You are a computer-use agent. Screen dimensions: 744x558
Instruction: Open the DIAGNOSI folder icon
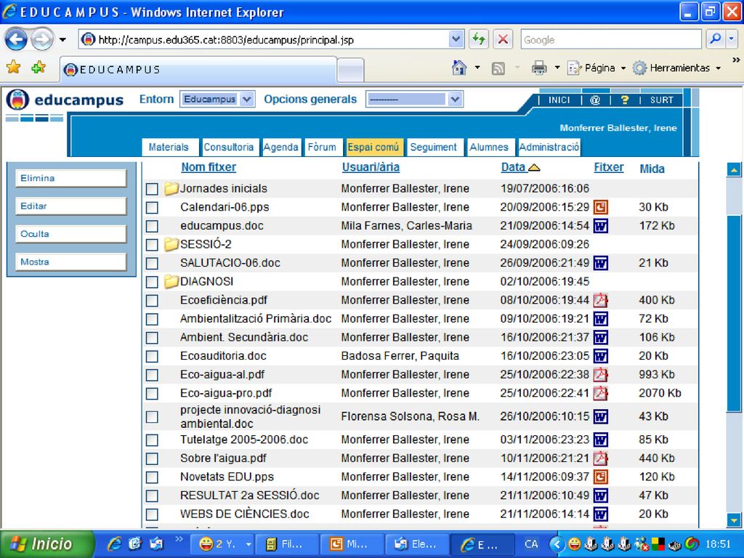click(171, 282)
